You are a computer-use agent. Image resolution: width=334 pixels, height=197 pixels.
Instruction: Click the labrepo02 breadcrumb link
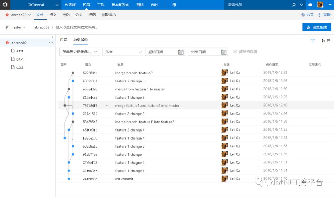[x=41, y=27]
